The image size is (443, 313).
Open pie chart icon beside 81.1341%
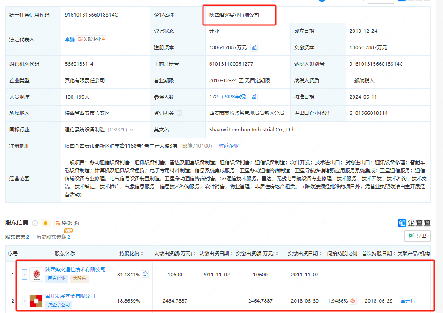click(x=145, y=274)
